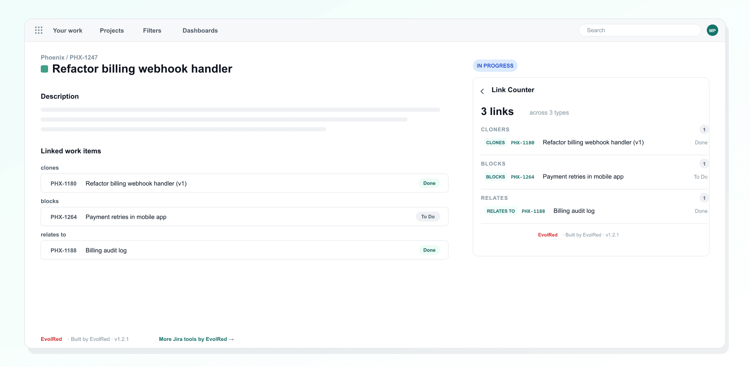This screenshot has width=750, height=367.
Task: Click the count badge beside CLONERS heading
Action: [704, 130]
